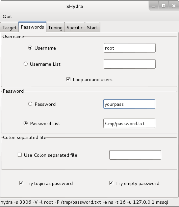The height and width of the screenshot is (207, 179).
Task: Select the single Password radio button
Action: click(30, 104)
